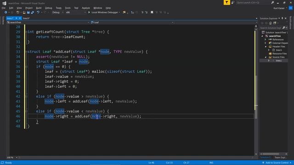Click the user account avatar icon
Screen dimensions: 294x165
pos(290,8)
